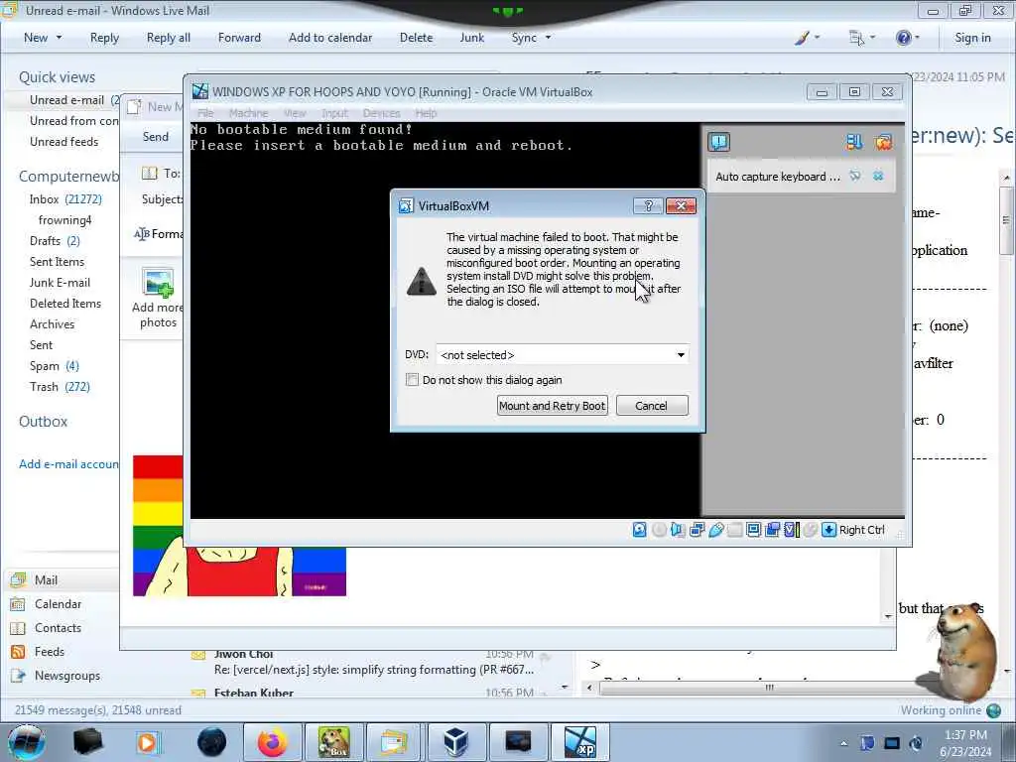Click the horizontal scrollbar in the reading pane
Image resolution: width=1016 pixels, height=762 pixels.
tap(769, 688)
